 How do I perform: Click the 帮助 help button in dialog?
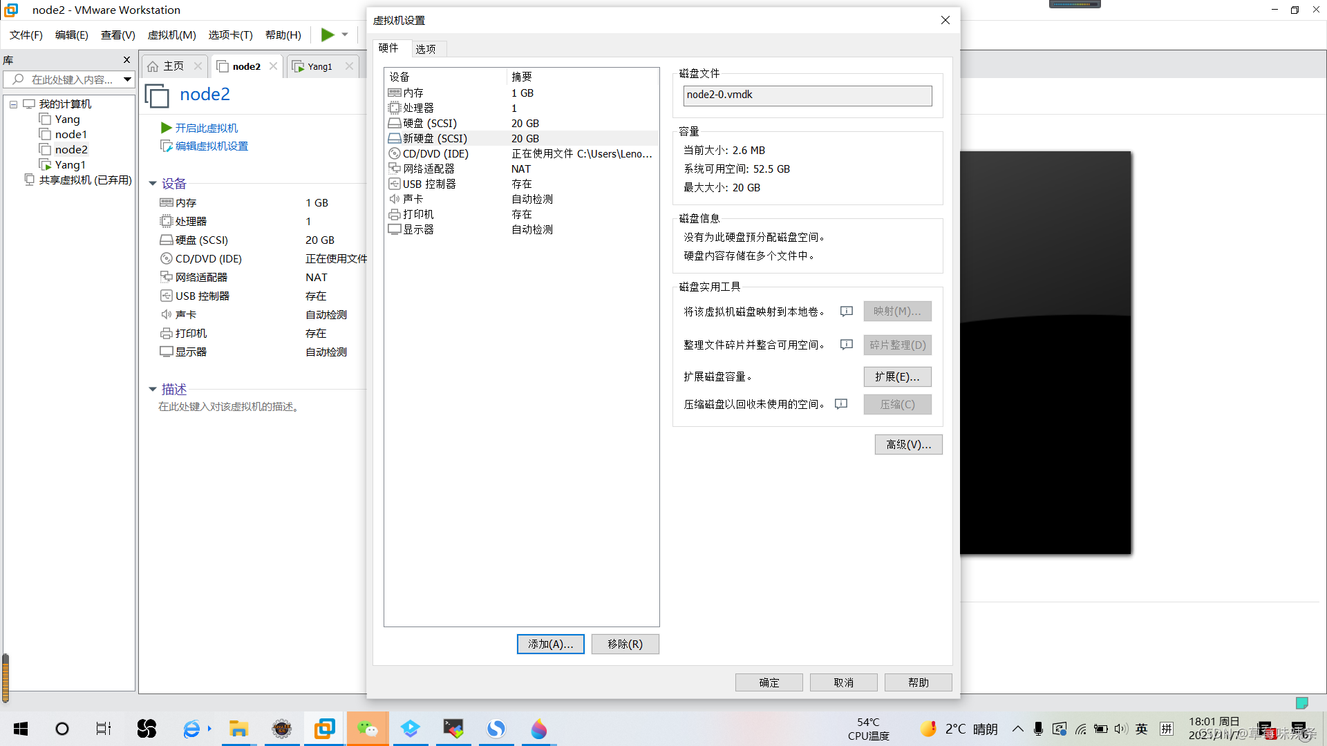pyautogui.click(x=918, y=682)
